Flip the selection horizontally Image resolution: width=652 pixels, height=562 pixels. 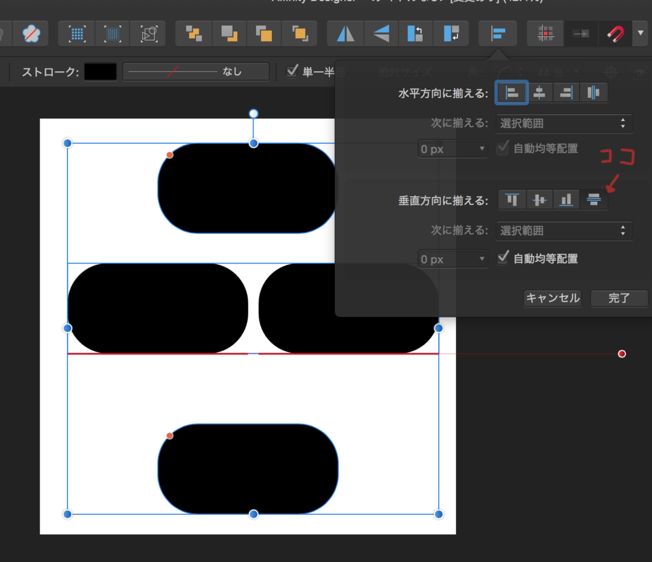pos(345,33)
